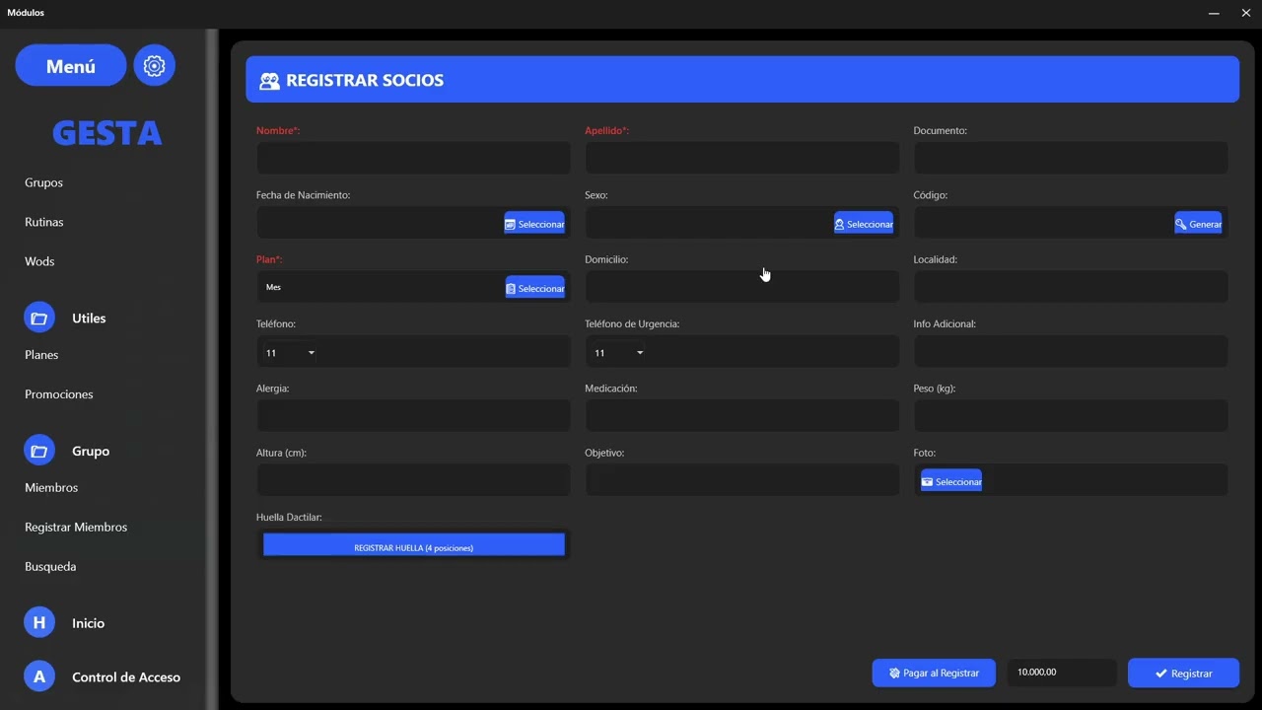Click Generar button for Código

tap(1198, 224)
